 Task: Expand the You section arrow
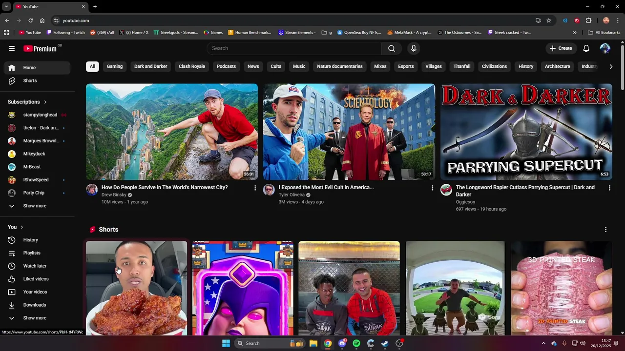coord(22,227)
